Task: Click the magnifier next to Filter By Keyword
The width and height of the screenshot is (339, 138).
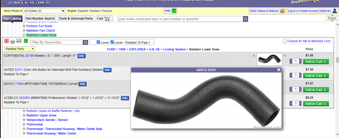Action: [85, 42]
